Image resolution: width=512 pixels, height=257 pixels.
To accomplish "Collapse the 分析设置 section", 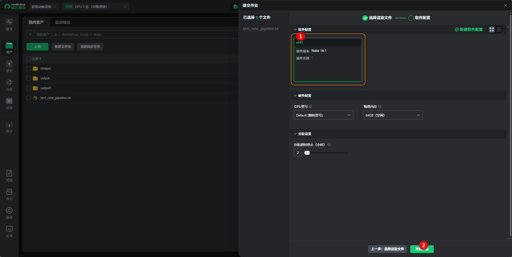I will tap(295, 134).
